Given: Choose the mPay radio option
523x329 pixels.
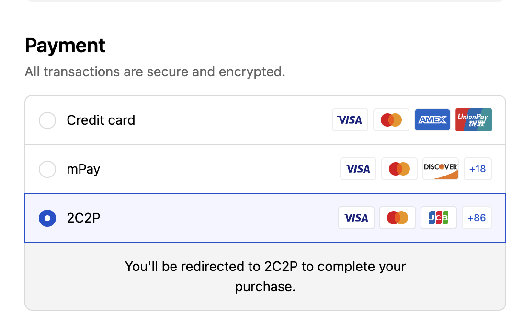Looking at the screenshot, I should 47,169.
